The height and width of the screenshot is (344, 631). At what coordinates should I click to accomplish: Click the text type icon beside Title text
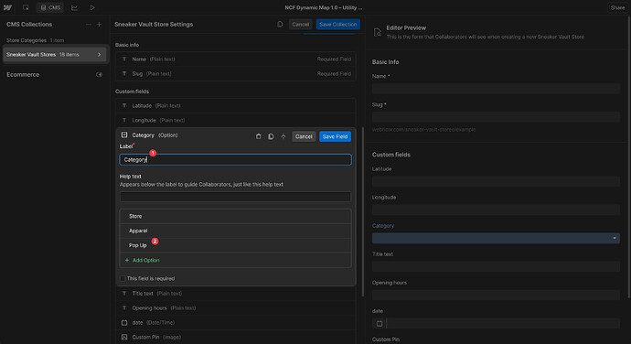(124, 294)
